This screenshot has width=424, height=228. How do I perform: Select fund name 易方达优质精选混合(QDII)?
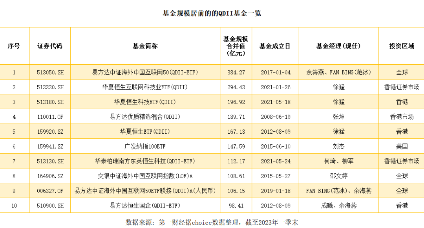pos(145,117)
